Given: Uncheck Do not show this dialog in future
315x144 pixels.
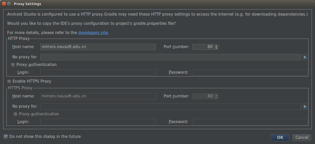Looking at the screenshot, I should 6,137.
